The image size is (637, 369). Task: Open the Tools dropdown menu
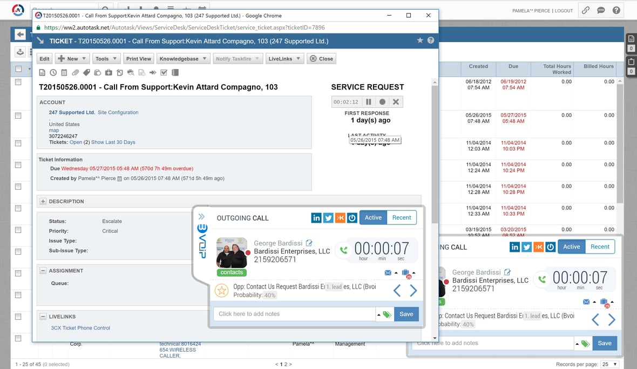point(106,59)
